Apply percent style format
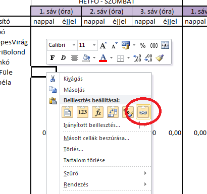The width and height of the screenshot is (207, 194). (x=142, y=45)
